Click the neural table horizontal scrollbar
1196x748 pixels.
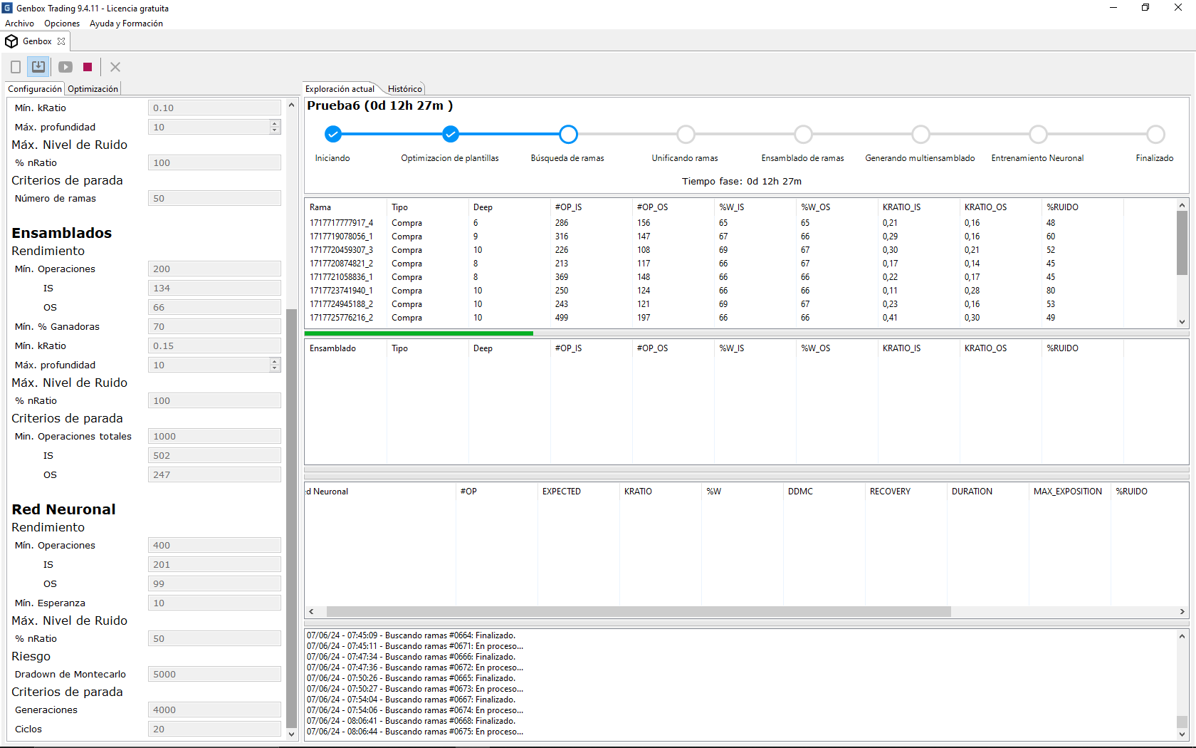[x=638, y=612]
